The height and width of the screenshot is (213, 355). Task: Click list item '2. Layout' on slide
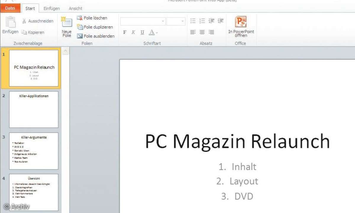coord(237,181)
